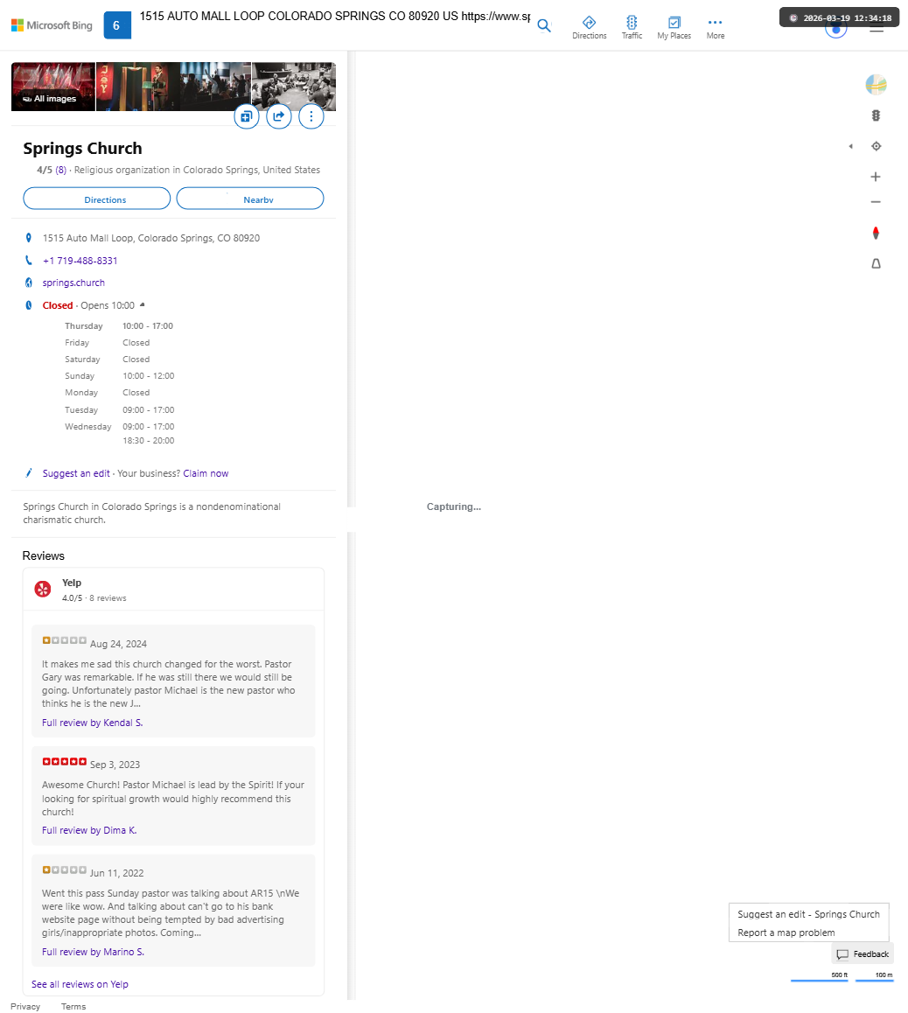Click the red Closed status text

pos(58,305)
